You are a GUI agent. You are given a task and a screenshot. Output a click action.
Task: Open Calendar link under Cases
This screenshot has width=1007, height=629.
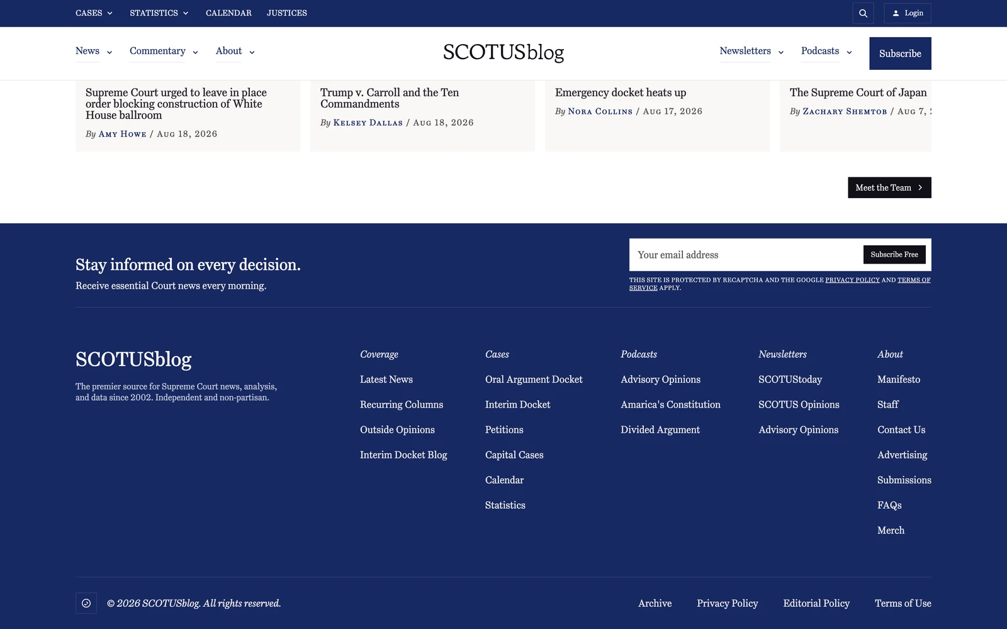(504, 480)
